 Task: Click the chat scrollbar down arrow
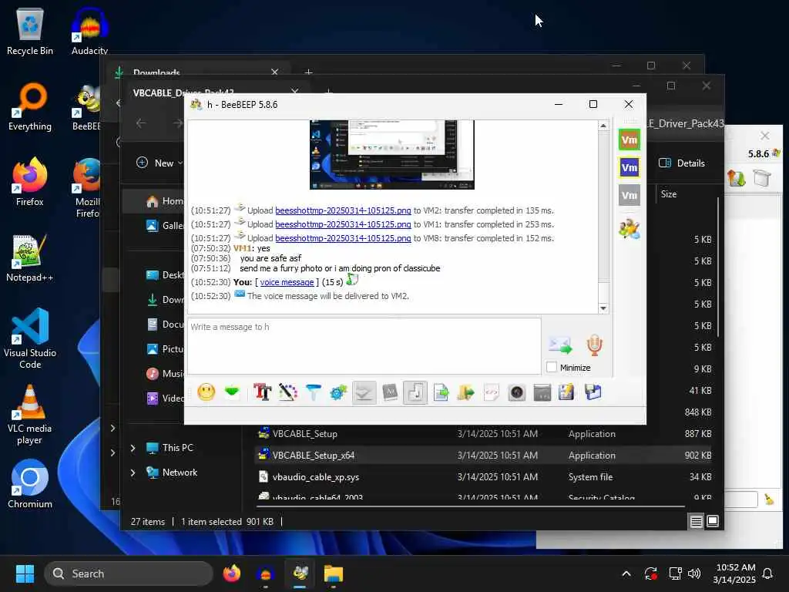pos(603,308)
